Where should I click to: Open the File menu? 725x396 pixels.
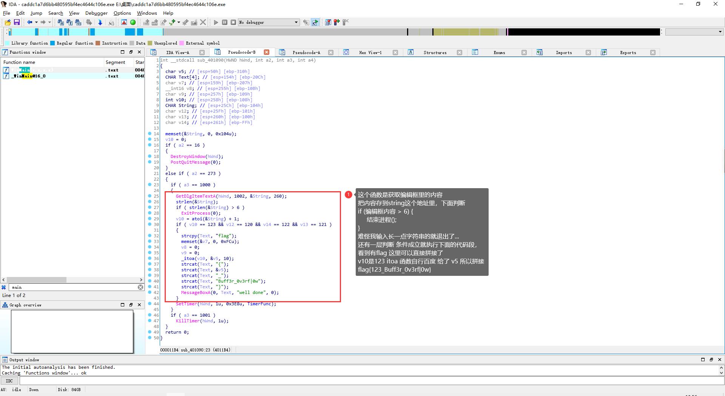[x=6, y=13]
